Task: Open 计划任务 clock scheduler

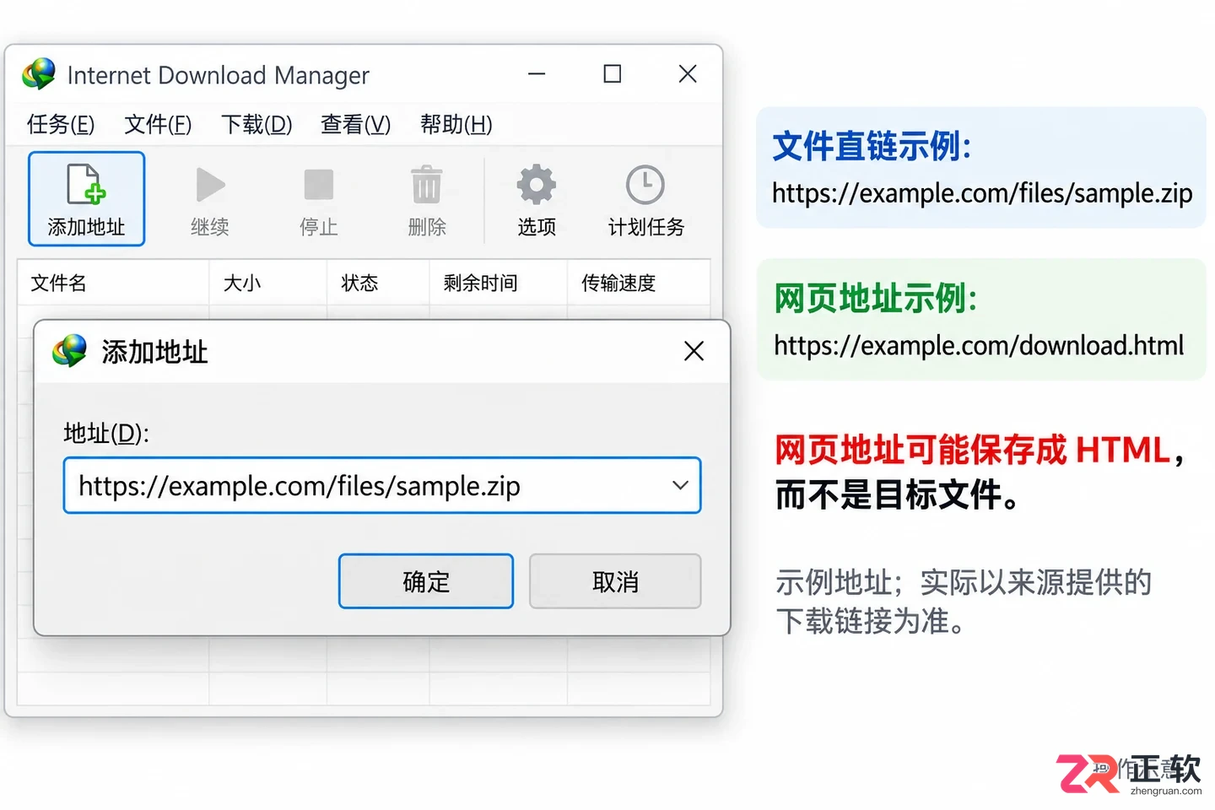Action: 645,185
